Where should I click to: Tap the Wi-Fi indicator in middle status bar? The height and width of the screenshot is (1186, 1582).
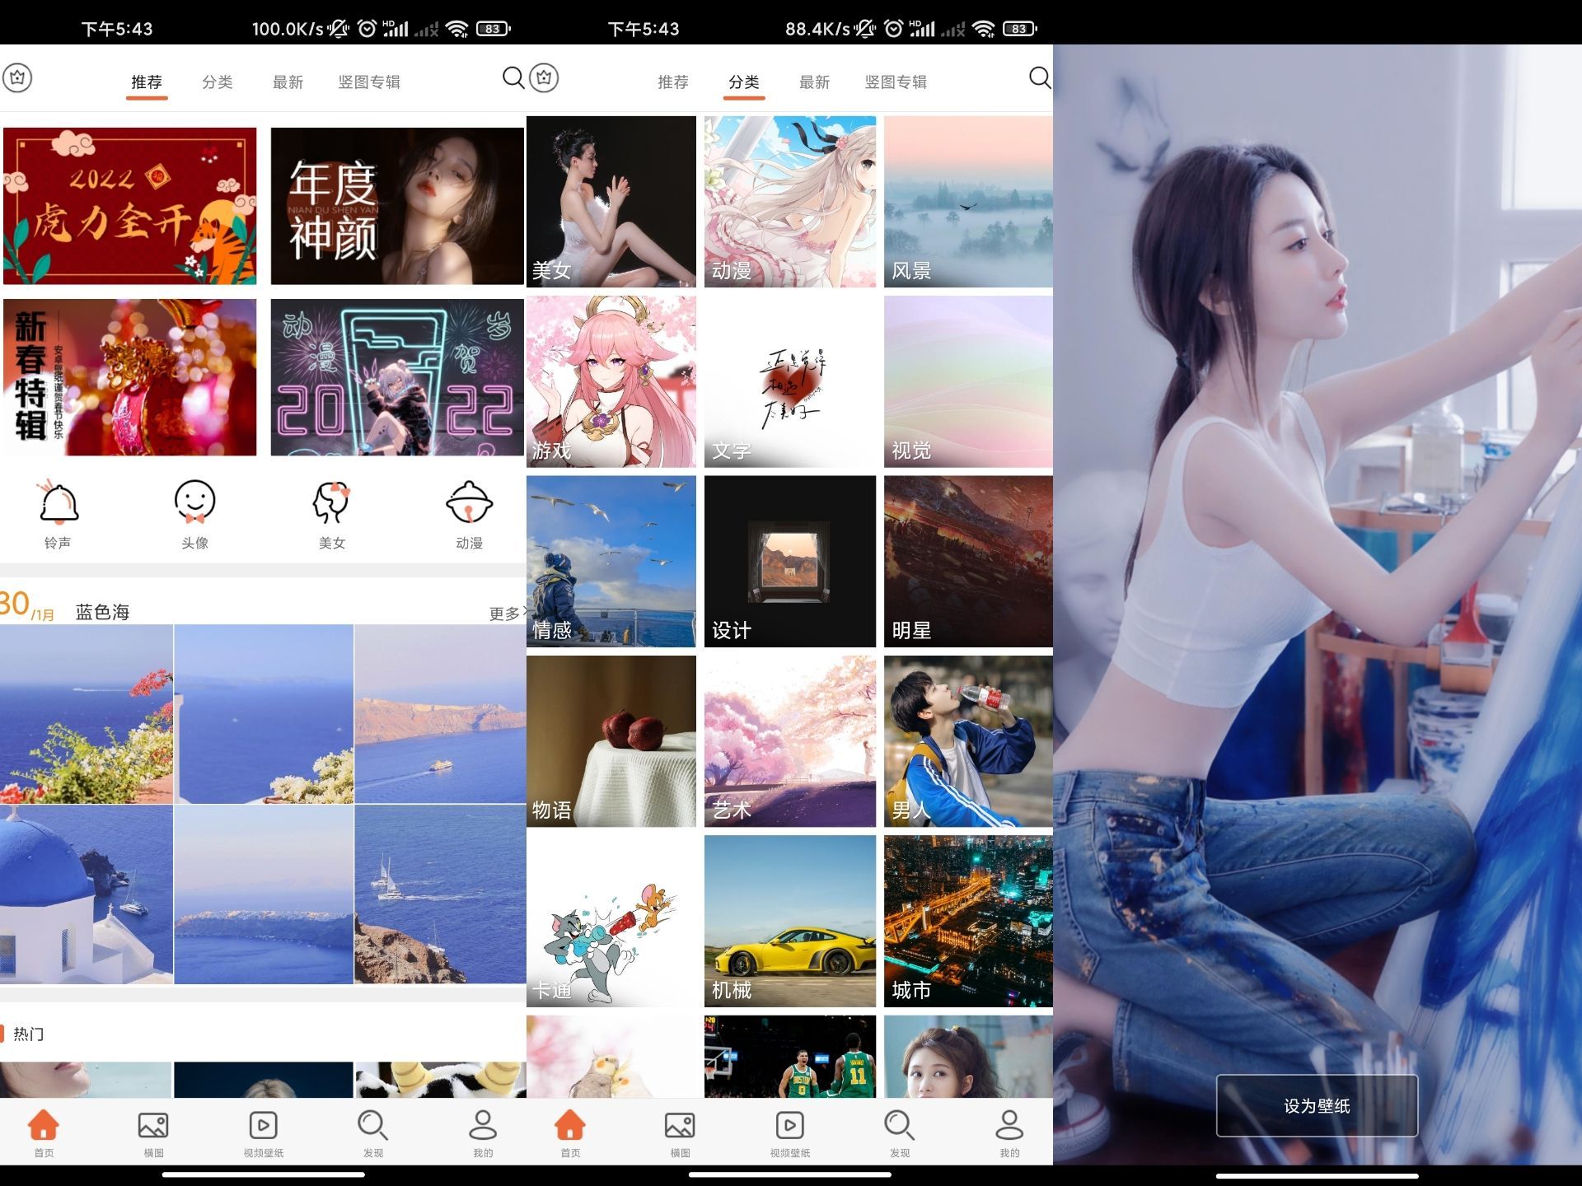983,29
